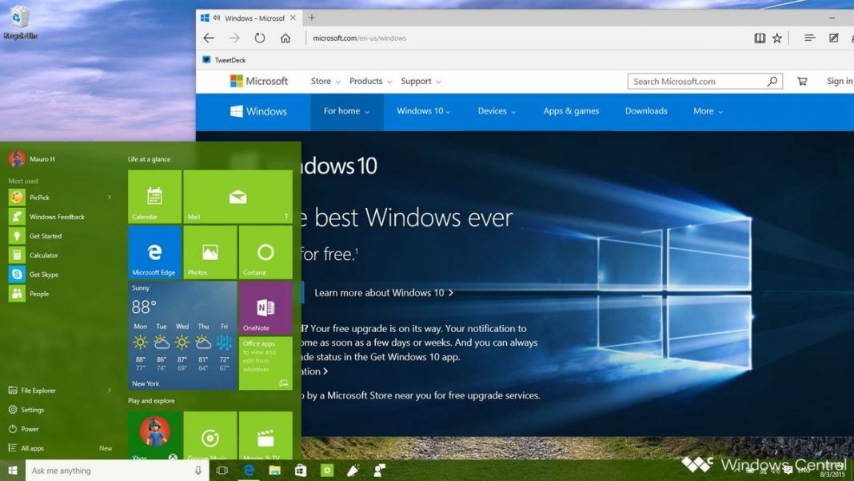
Task: Expand the Products dropdown
Action: pos(370,82)
